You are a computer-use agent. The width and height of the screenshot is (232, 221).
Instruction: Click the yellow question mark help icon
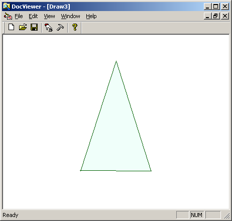point(75,27)
